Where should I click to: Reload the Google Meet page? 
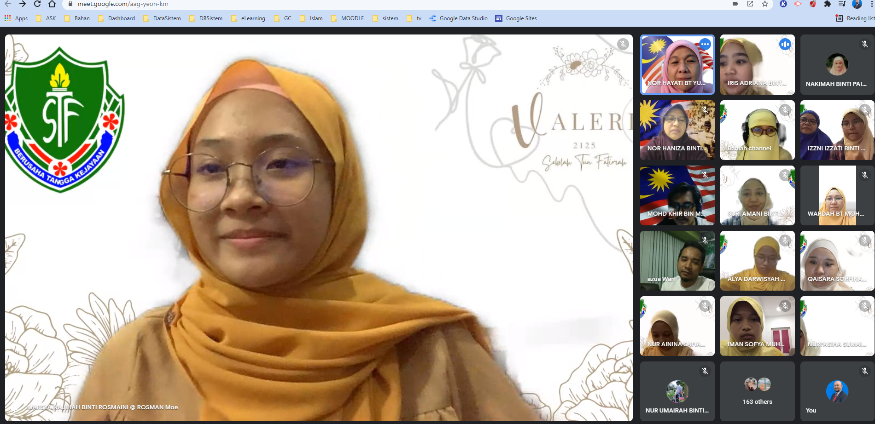37,4
